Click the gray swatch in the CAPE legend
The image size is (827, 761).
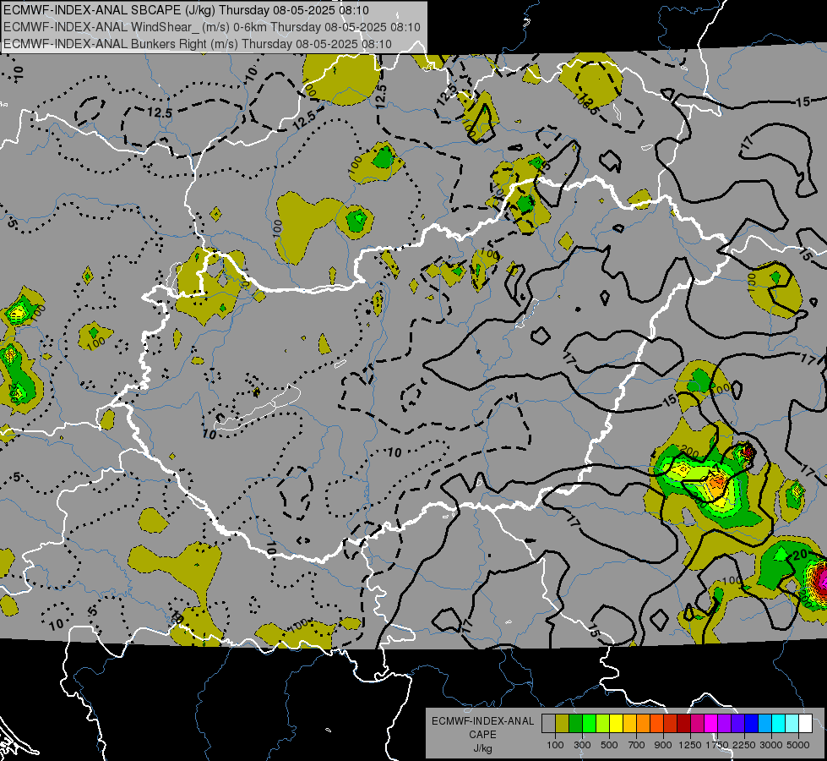pos(548,724)
